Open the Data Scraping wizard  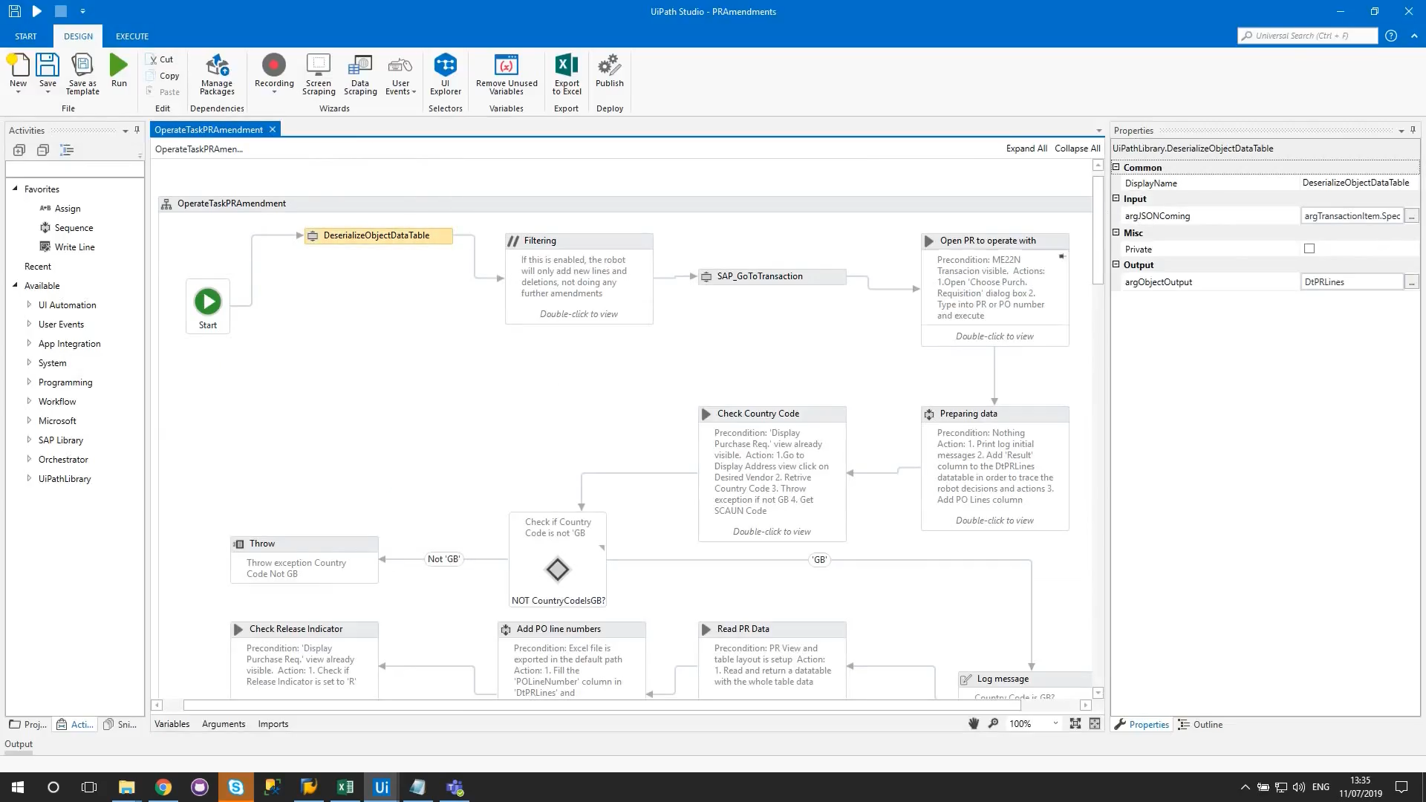[x=360, y=67]
